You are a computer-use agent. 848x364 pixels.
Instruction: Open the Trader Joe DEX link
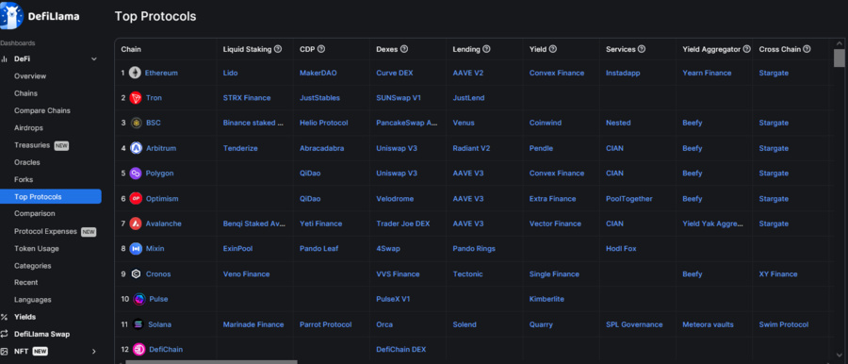(403, 223)
